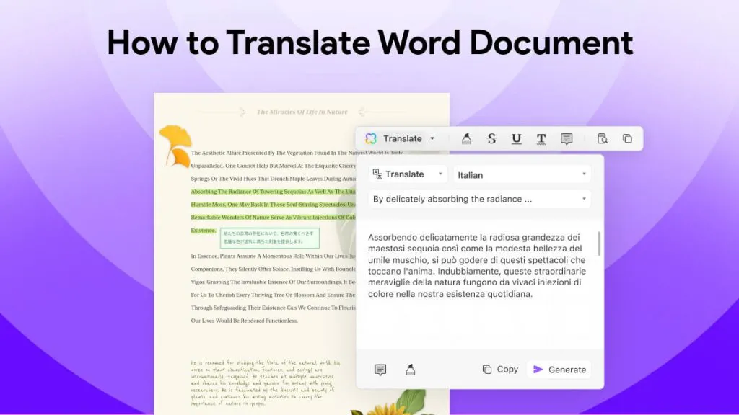The height and width of the screenshot is (415, 739).
Task: Click the yellow ginkgo leaf image
Action: pyautogui.click(x=175, y=146)
